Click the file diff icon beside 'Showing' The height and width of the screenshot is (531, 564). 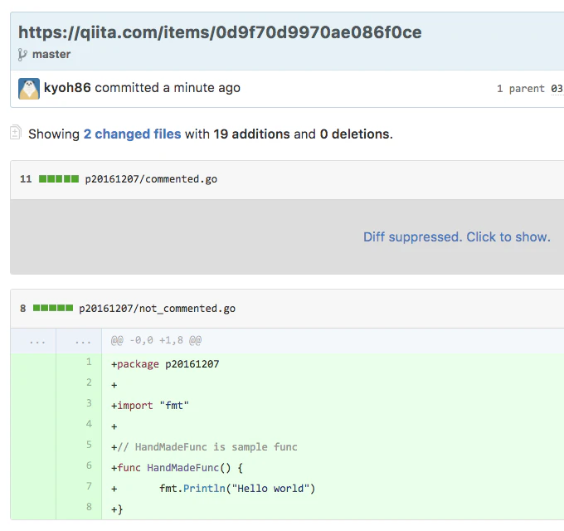[x=16, y=132]
